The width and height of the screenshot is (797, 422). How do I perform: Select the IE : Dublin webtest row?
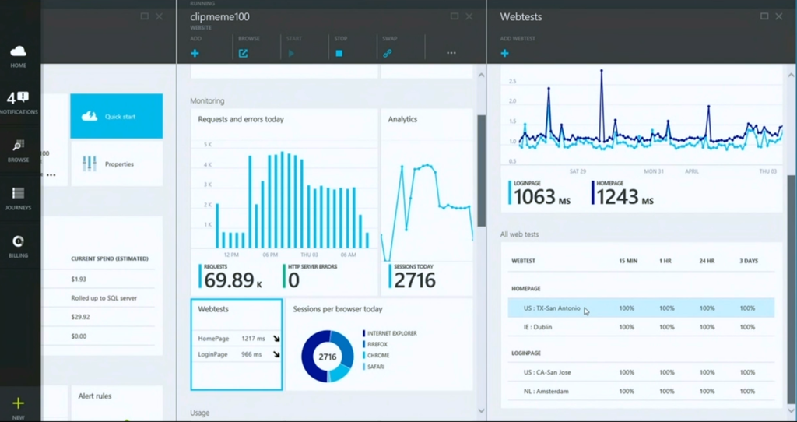tap(641, 327)
